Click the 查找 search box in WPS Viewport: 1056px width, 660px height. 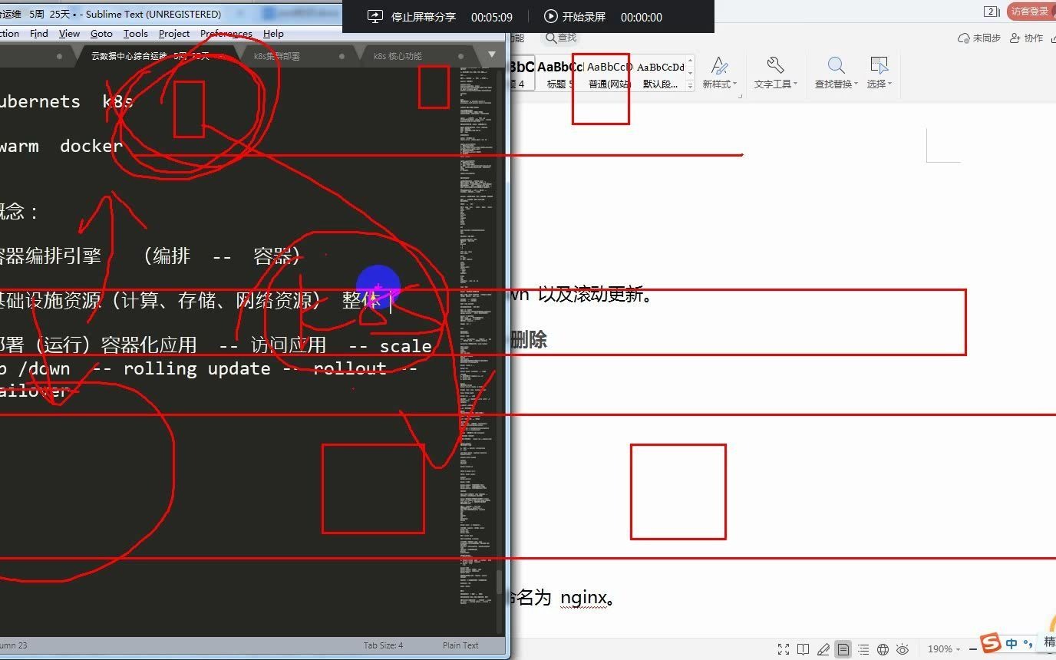click(561, 38)
